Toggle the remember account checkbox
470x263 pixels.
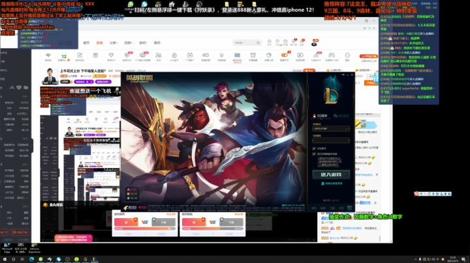314,148
